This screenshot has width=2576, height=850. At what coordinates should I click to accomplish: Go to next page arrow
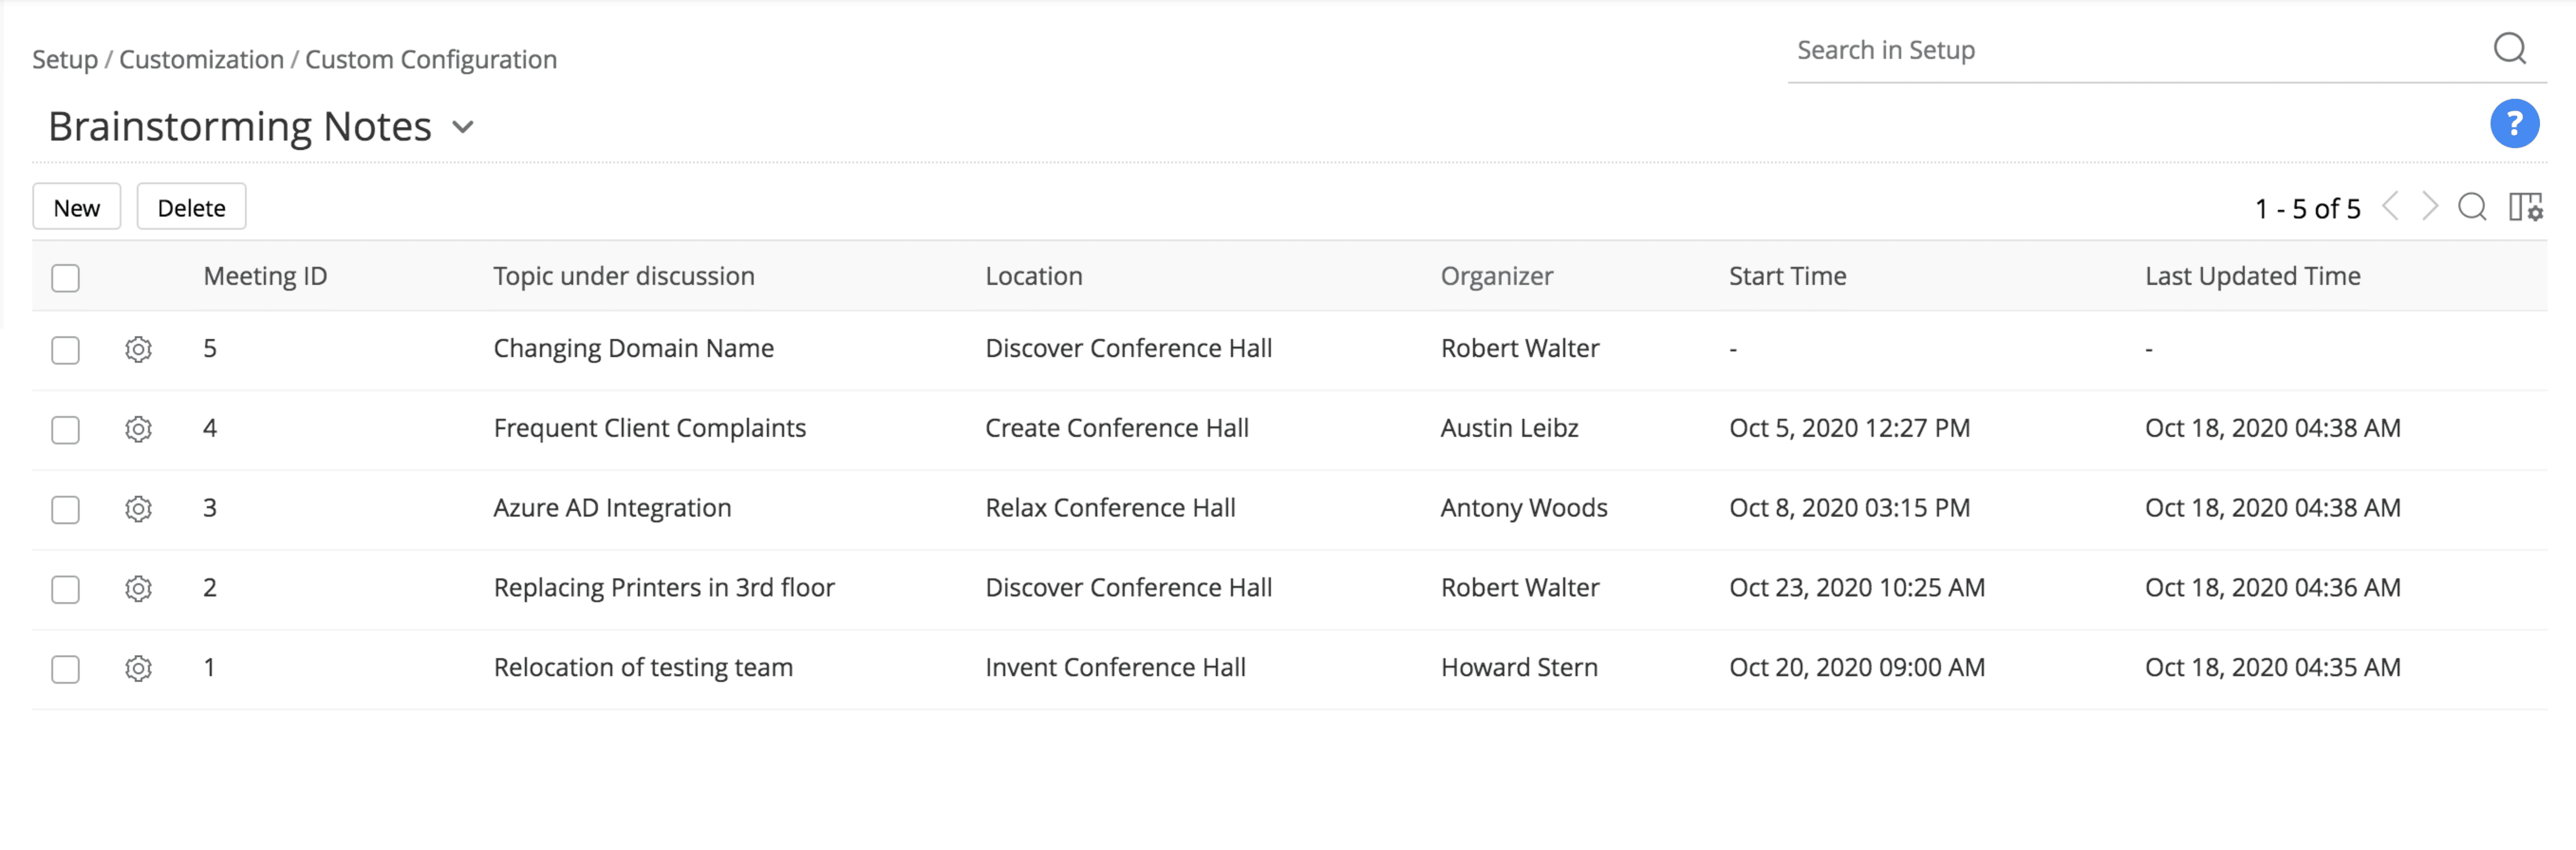[2430, 207]
